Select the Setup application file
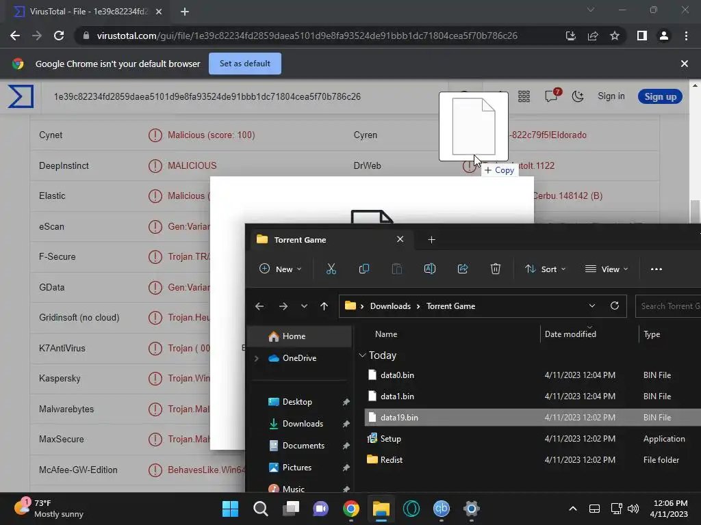This screenshot has width=701, height=525. coord(533,439)
